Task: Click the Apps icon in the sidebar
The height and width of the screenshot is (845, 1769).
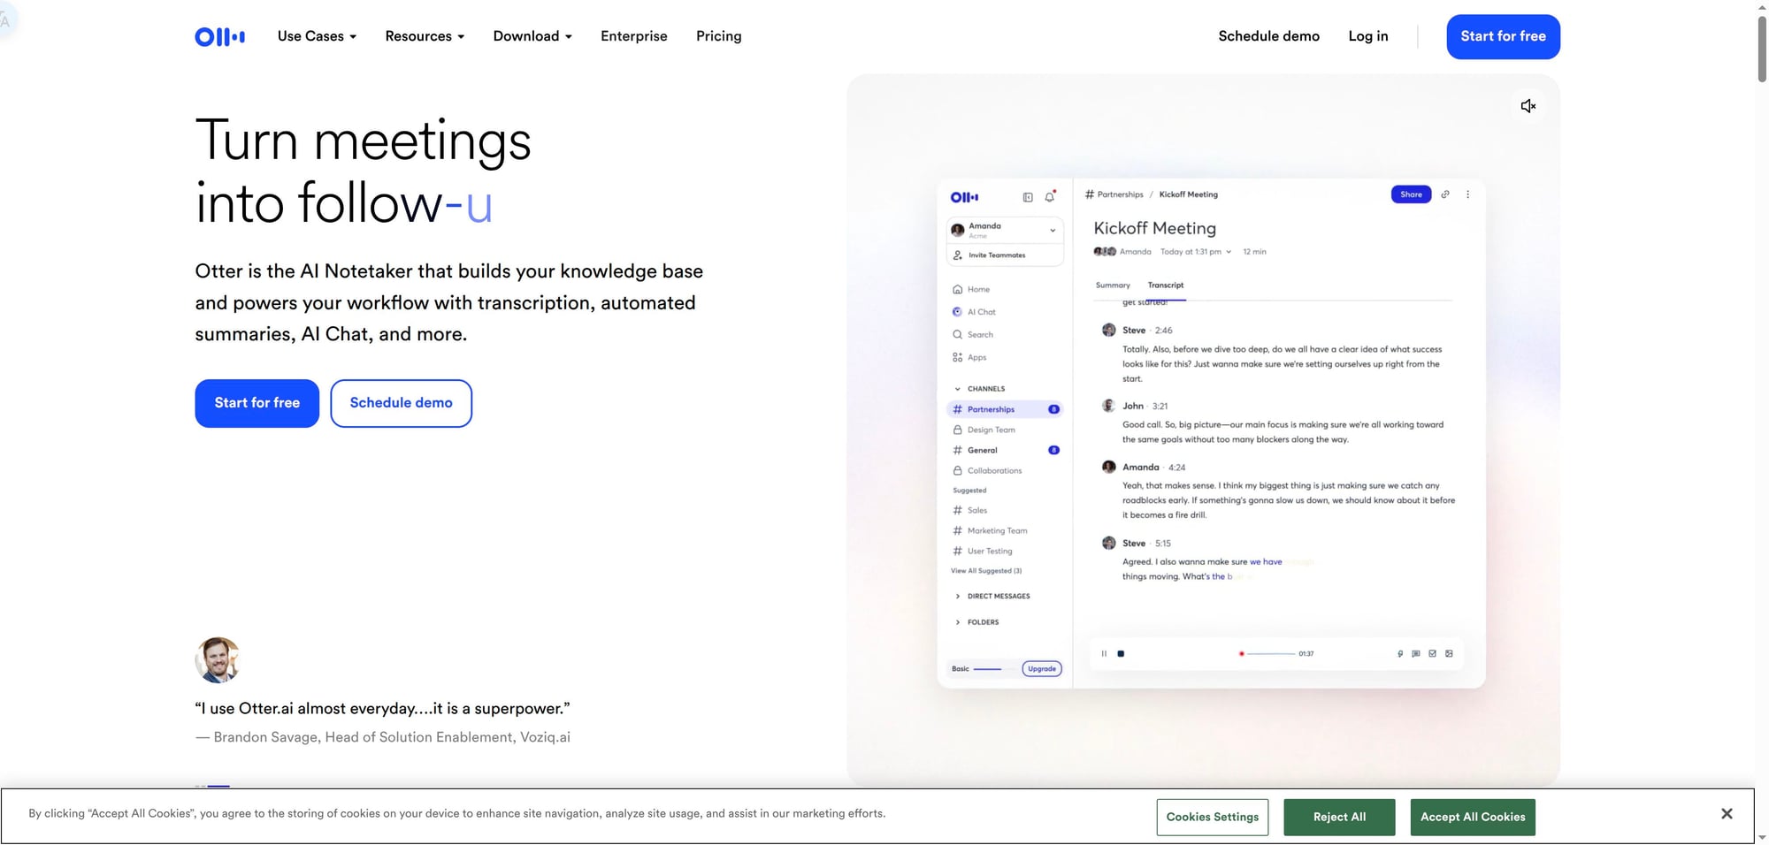Action: (957, 358)
